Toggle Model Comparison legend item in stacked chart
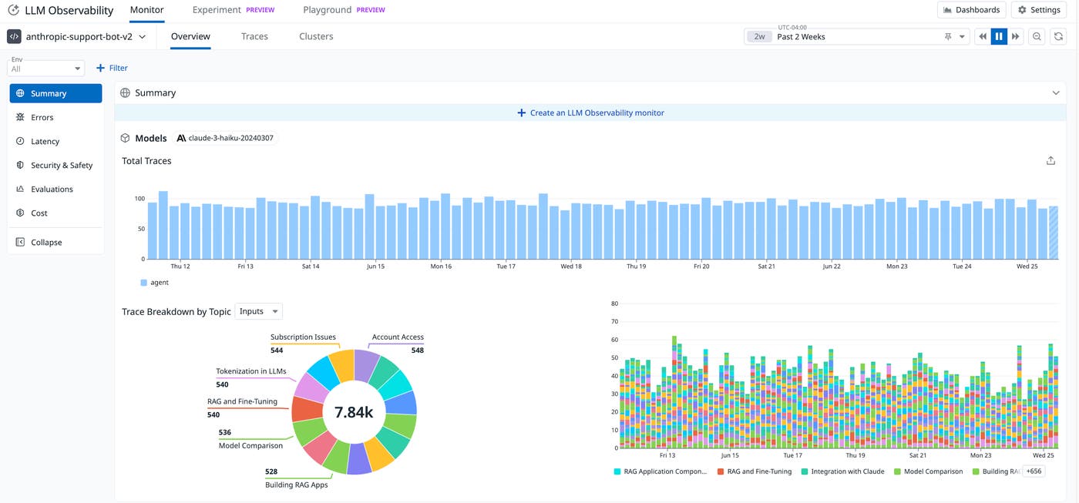 (928, 471)
